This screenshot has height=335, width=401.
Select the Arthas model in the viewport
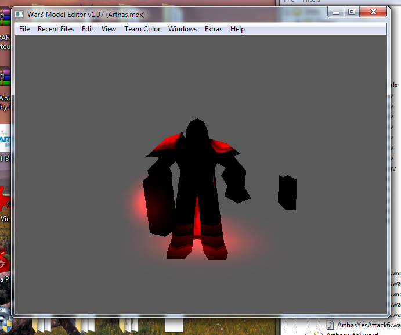pyautogui.click(x=196, y=189)
